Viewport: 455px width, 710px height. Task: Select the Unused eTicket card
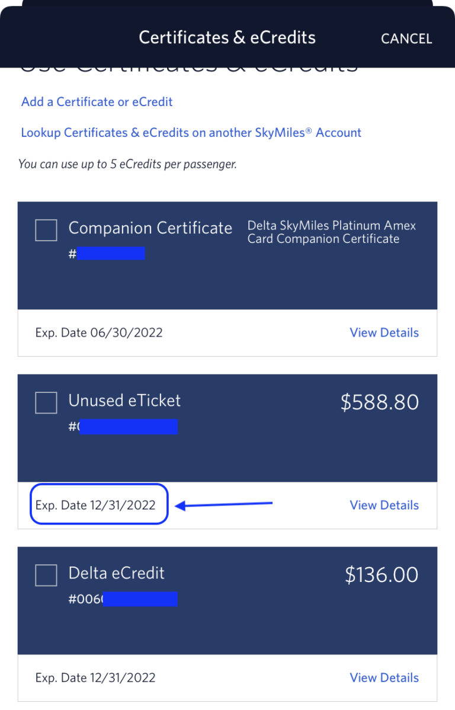[x=227, y=427]
